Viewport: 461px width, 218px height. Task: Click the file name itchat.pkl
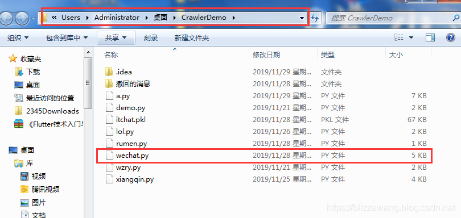coord(130,120)
